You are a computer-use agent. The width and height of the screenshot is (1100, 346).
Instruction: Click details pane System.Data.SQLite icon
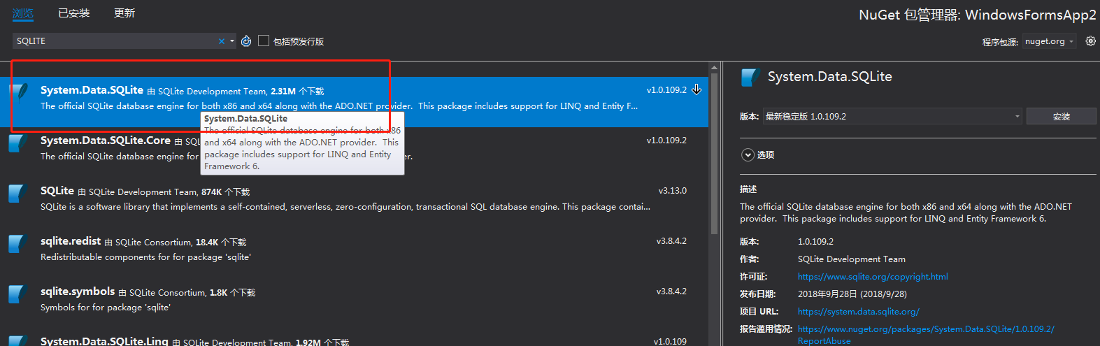click(x=750, y=78)
